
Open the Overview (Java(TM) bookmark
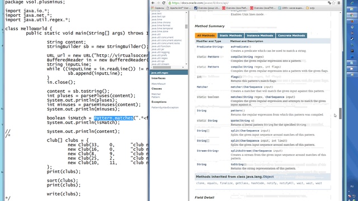(262, 8)
